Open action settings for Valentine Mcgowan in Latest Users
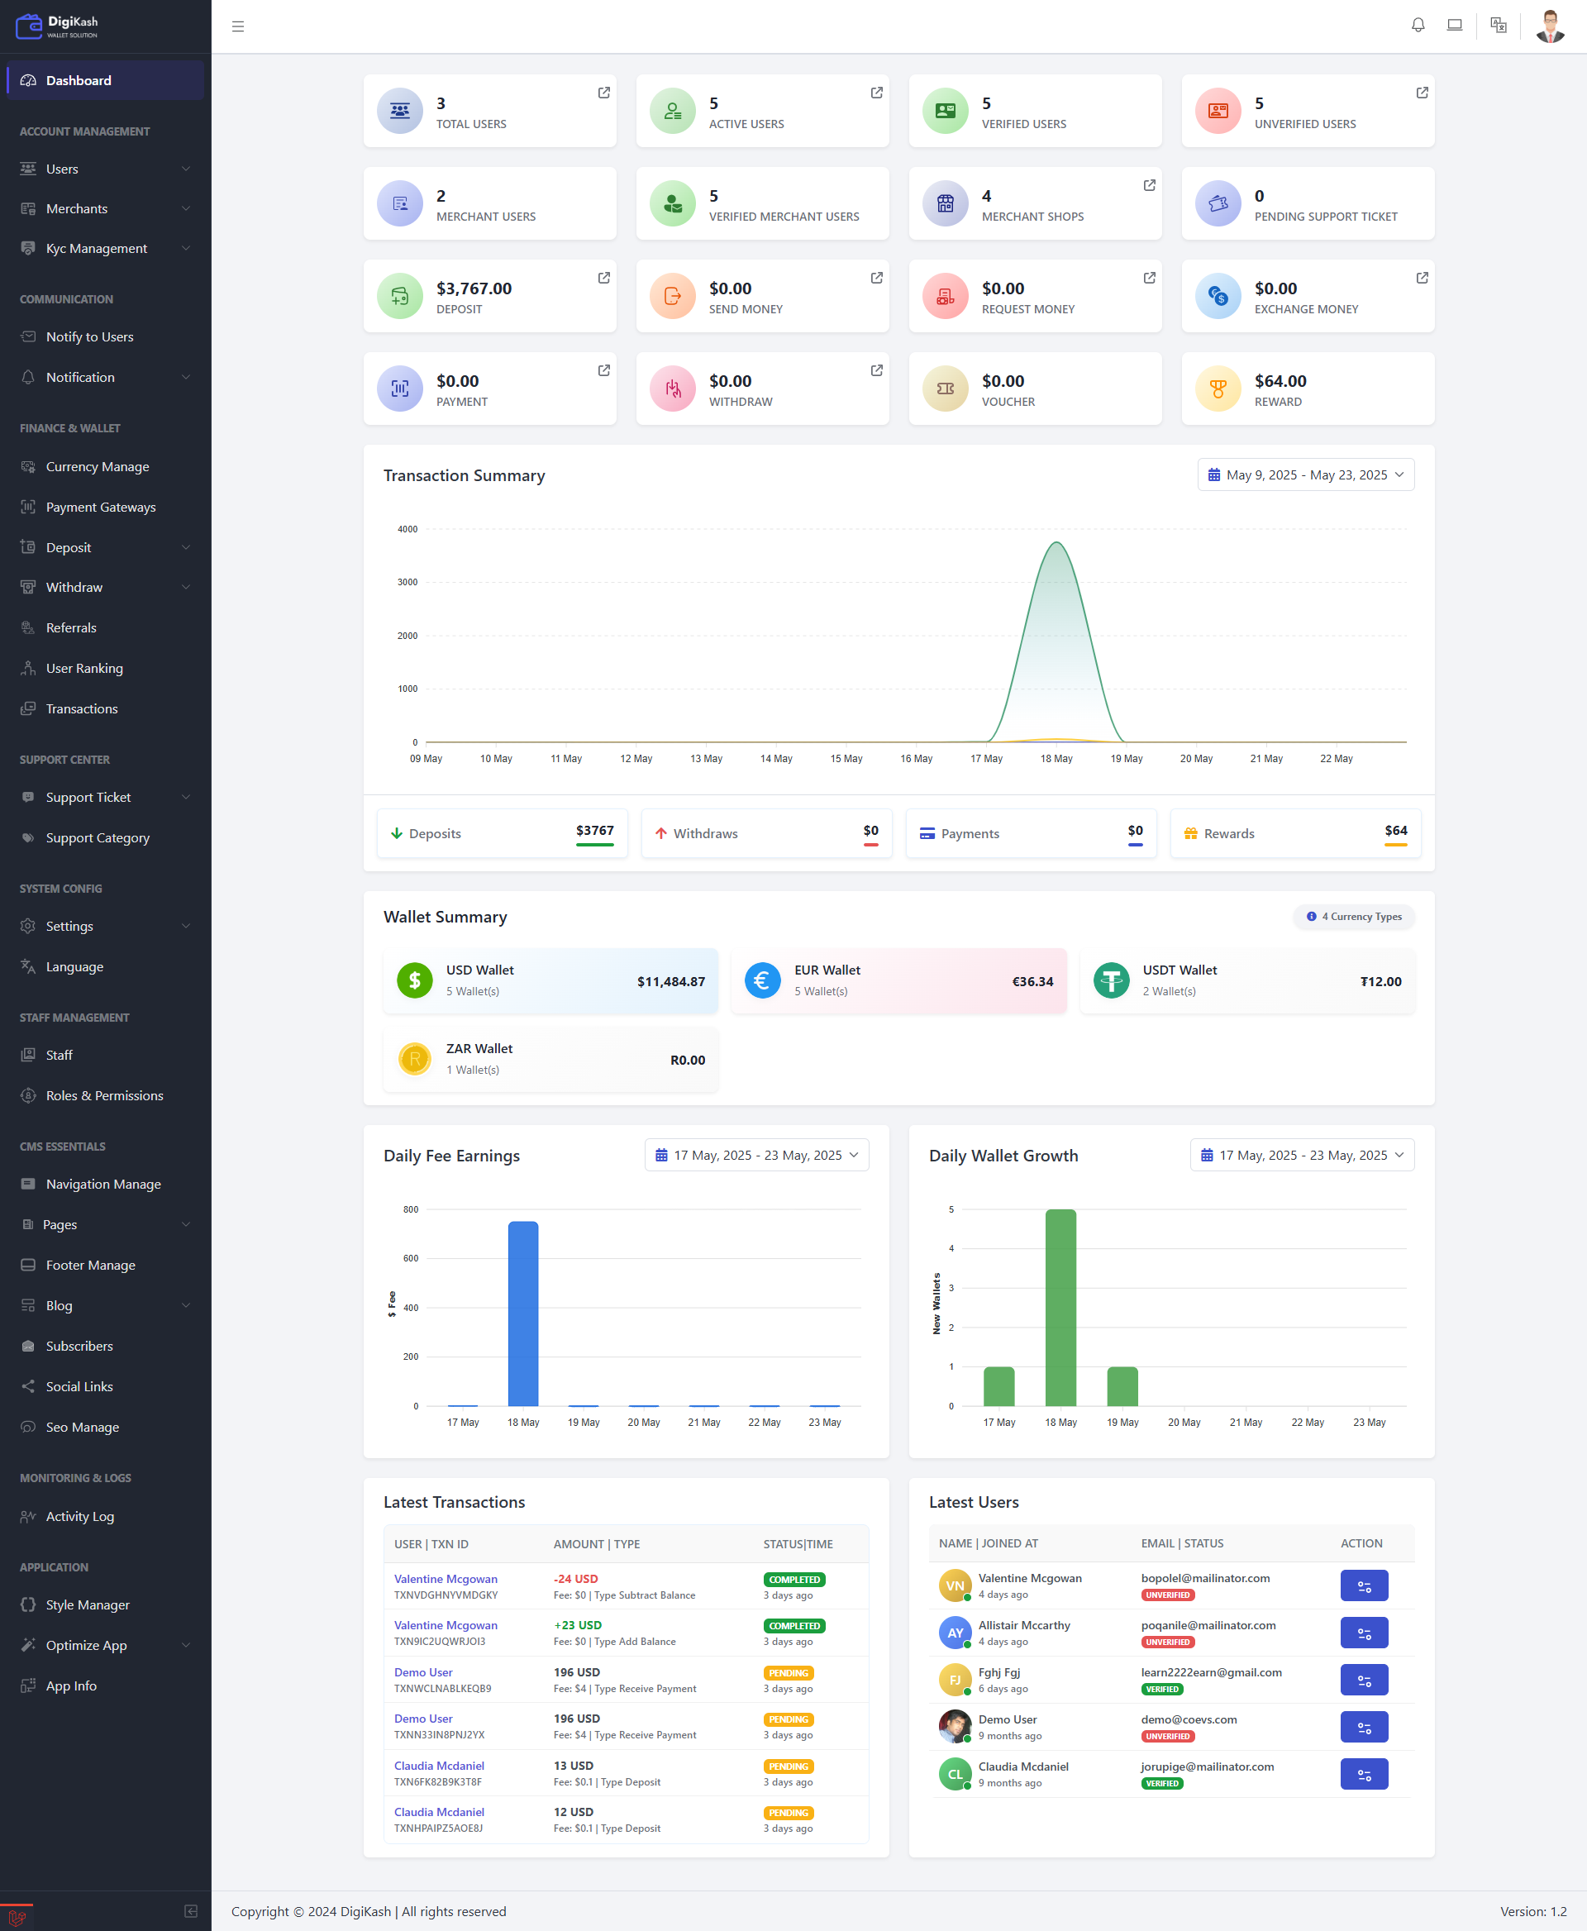The image size is (1587, 1931). (x=1364, y=1585)
